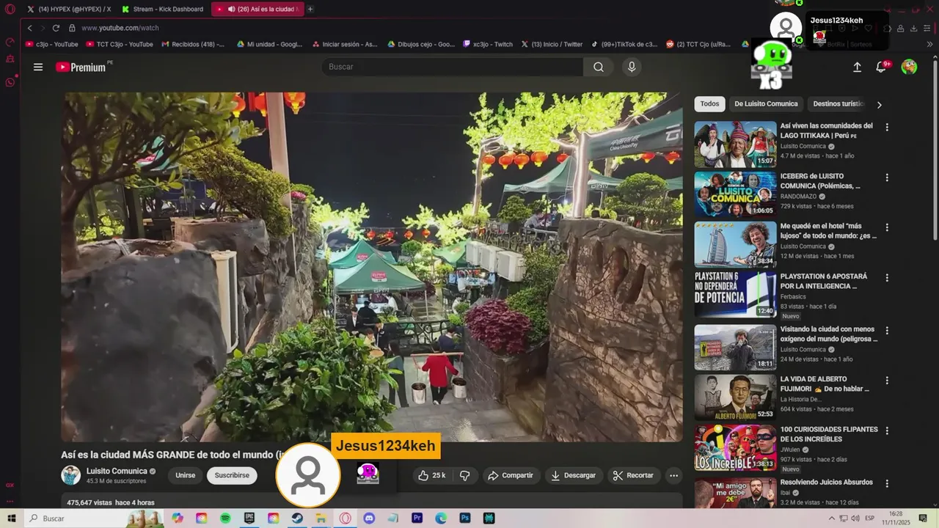Open c3jo - YouTube bookmark
939x528 pixels.
[52, 44]
